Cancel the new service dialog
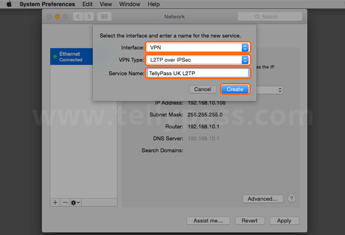The image size is (345, 235). (203, 89)
